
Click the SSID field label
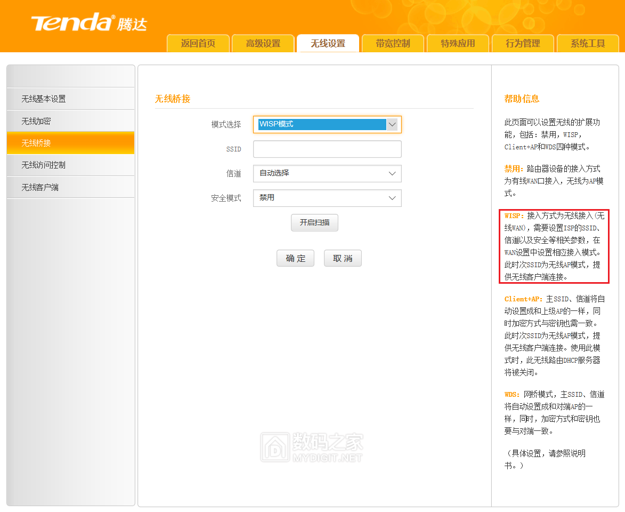click(x=233, y=149)
